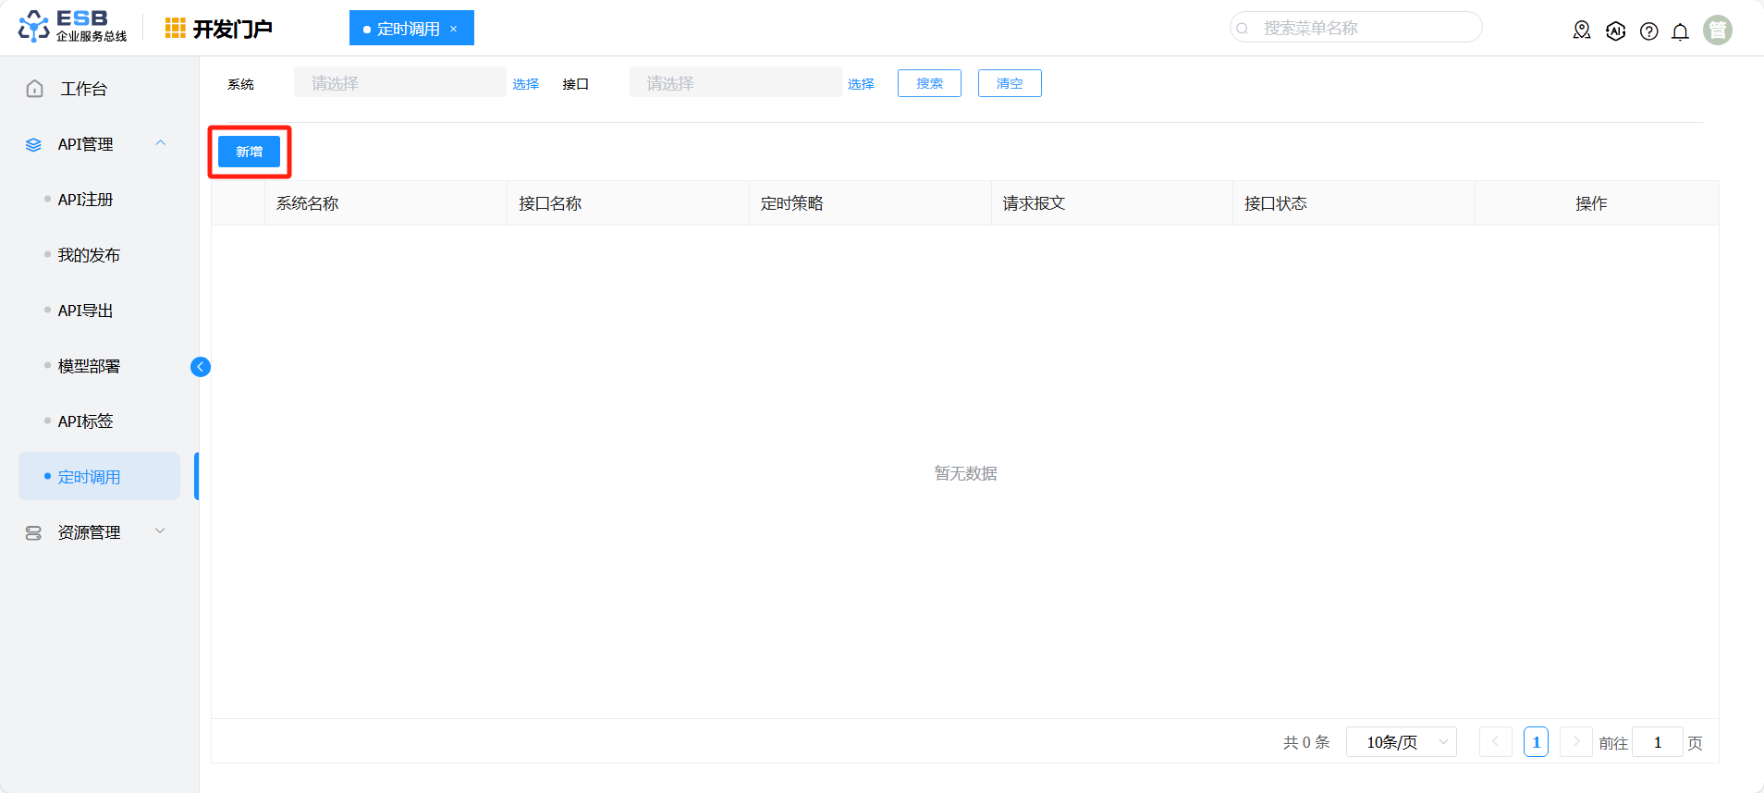Open 工作台 from the sidebar

(83, 89)
